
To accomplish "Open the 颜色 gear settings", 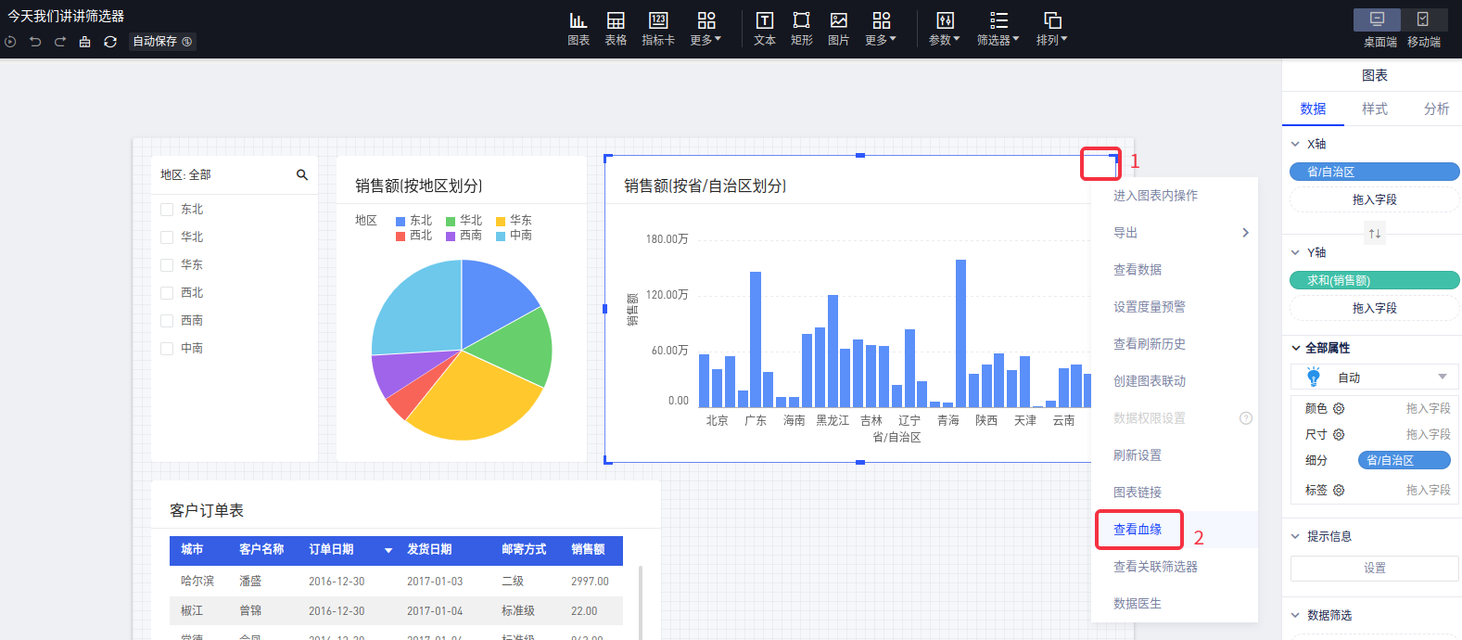I will [x=1339, y=409].
